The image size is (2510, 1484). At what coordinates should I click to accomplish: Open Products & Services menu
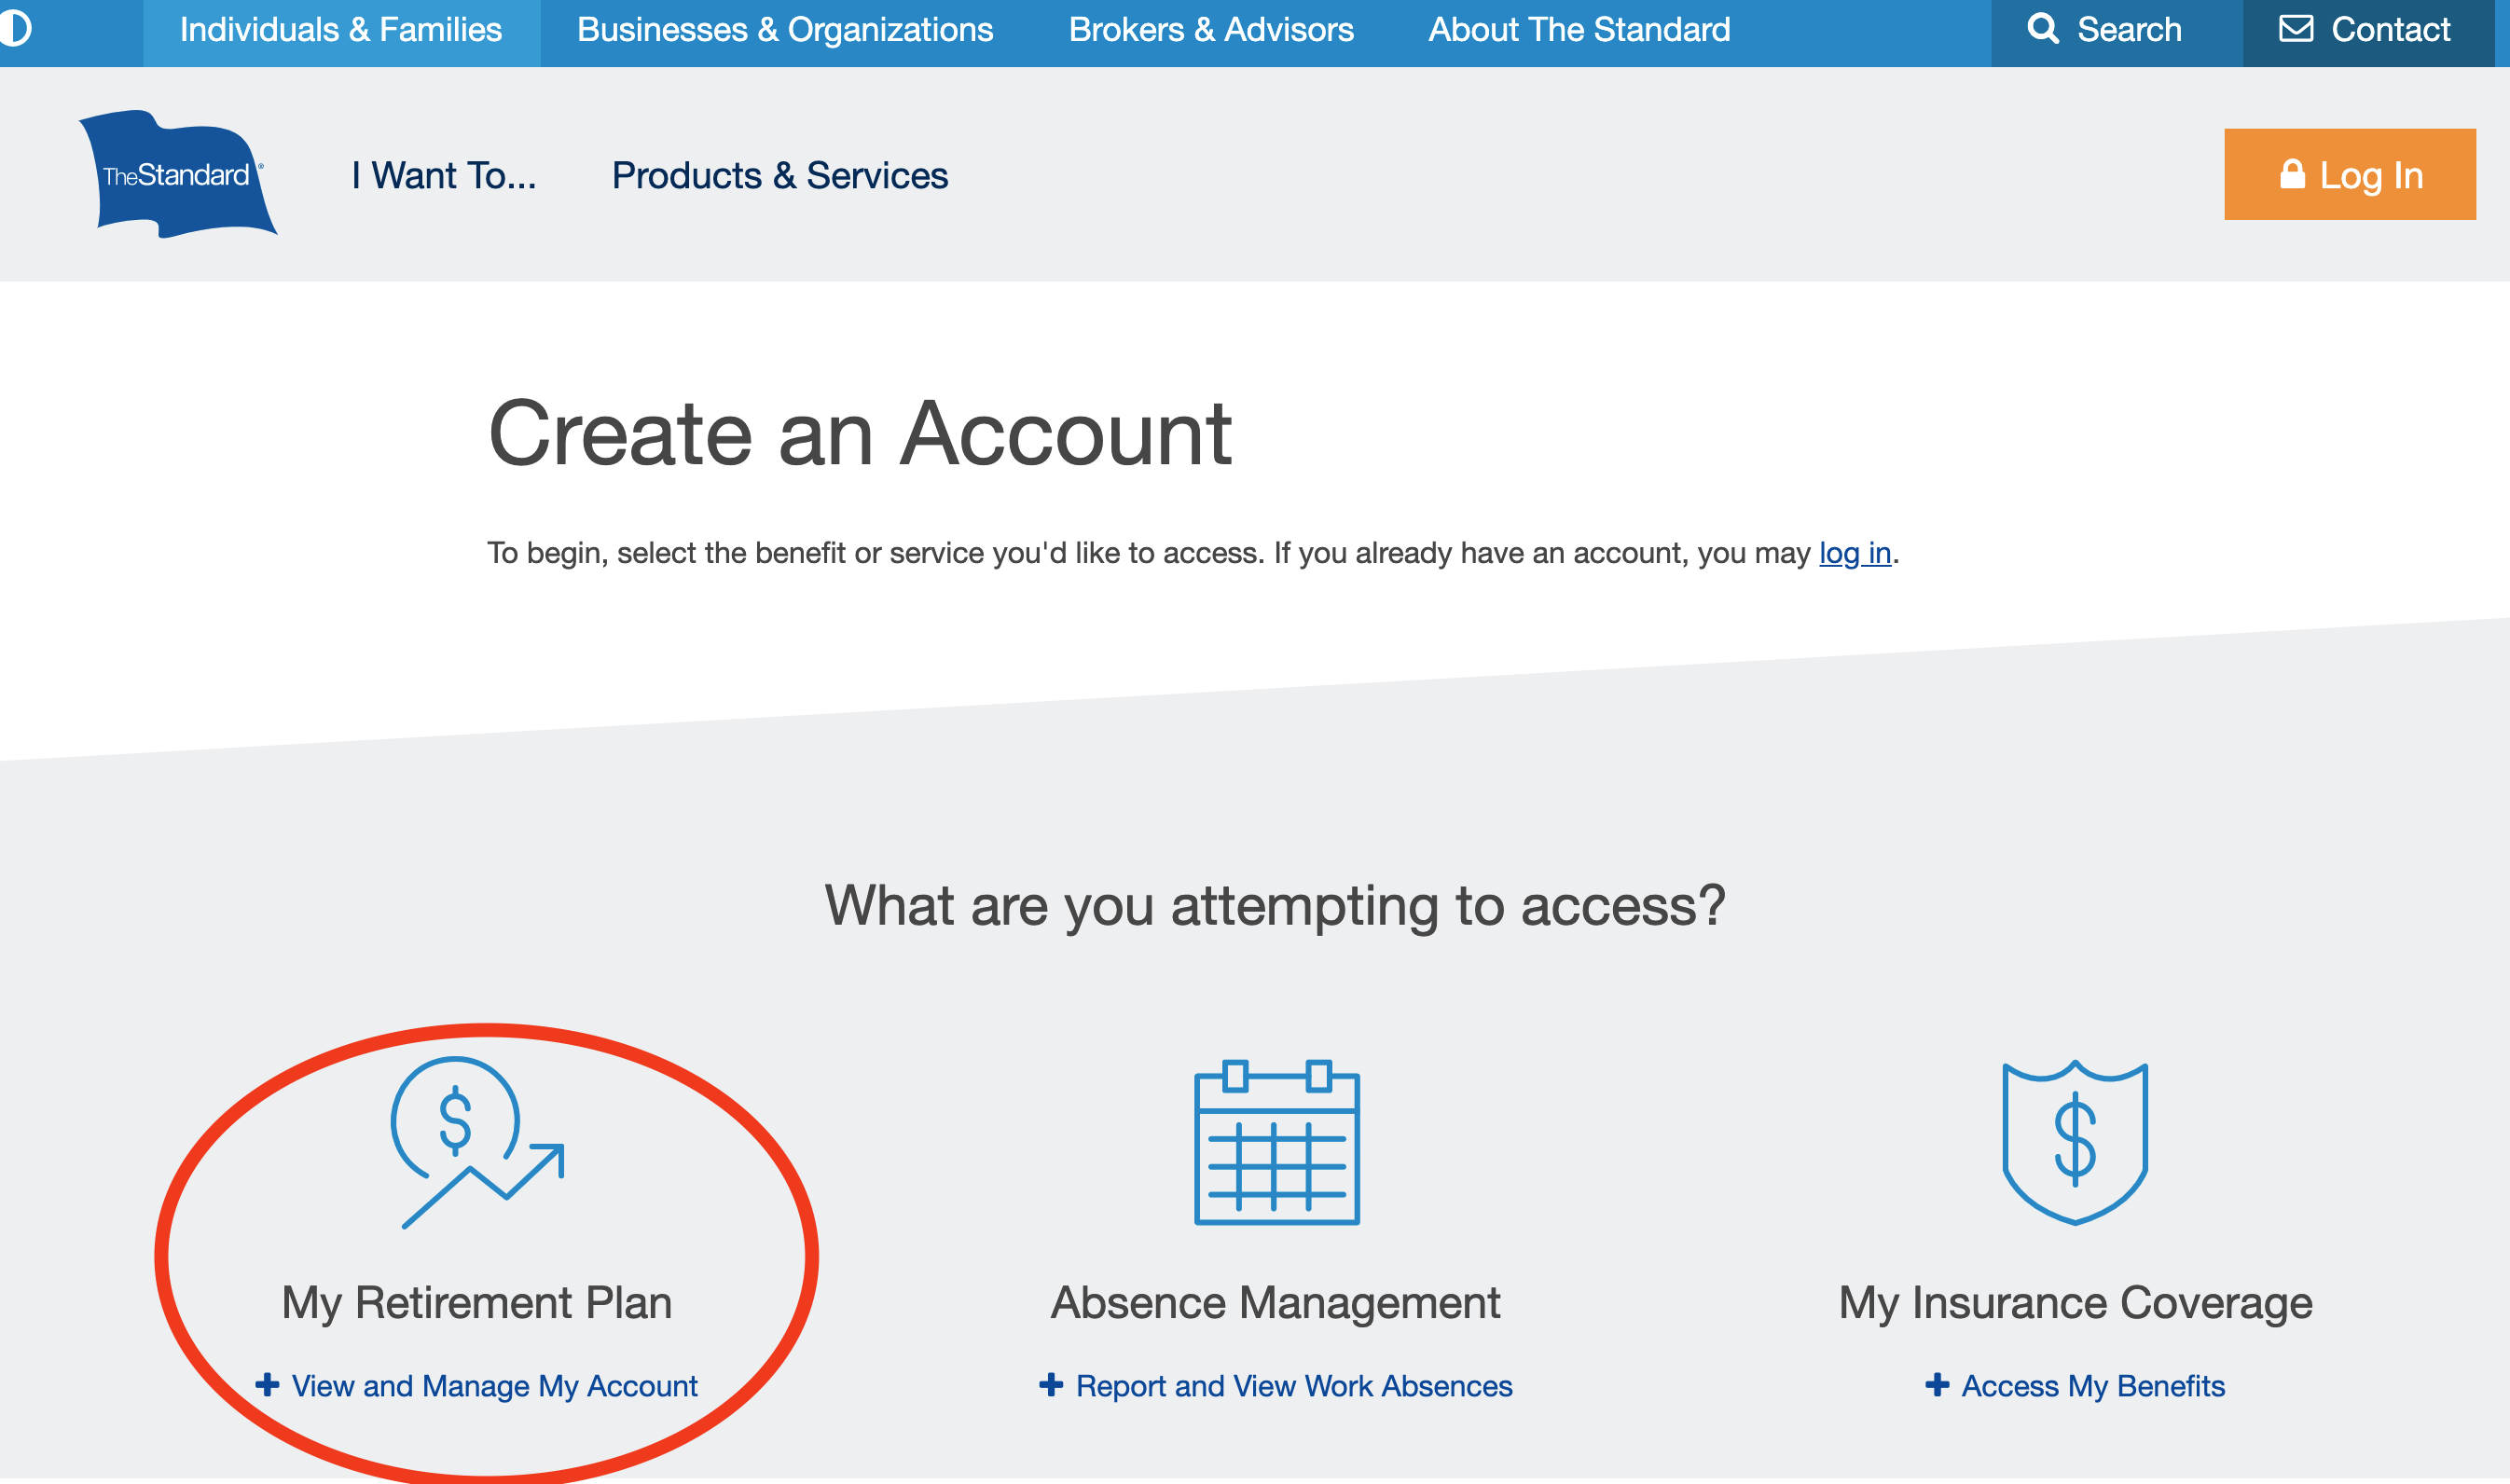coord(779,176)
